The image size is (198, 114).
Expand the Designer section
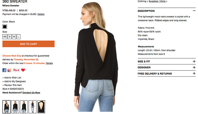point(194,67)
